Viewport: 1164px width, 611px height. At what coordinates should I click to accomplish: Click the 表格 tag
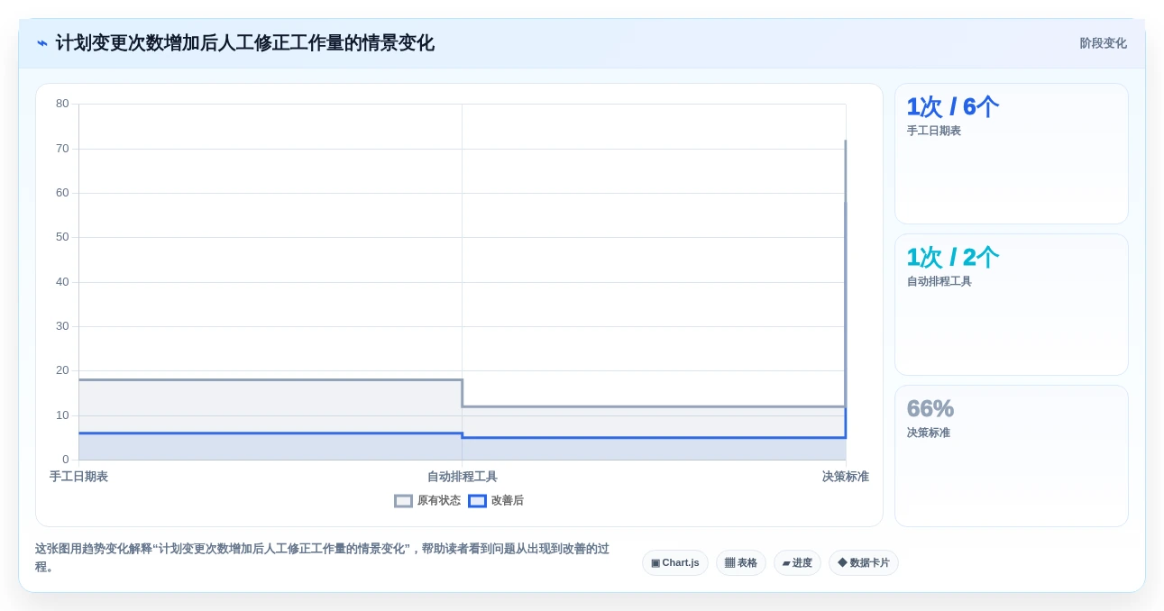pyautogui.click(x=741, y=563)
